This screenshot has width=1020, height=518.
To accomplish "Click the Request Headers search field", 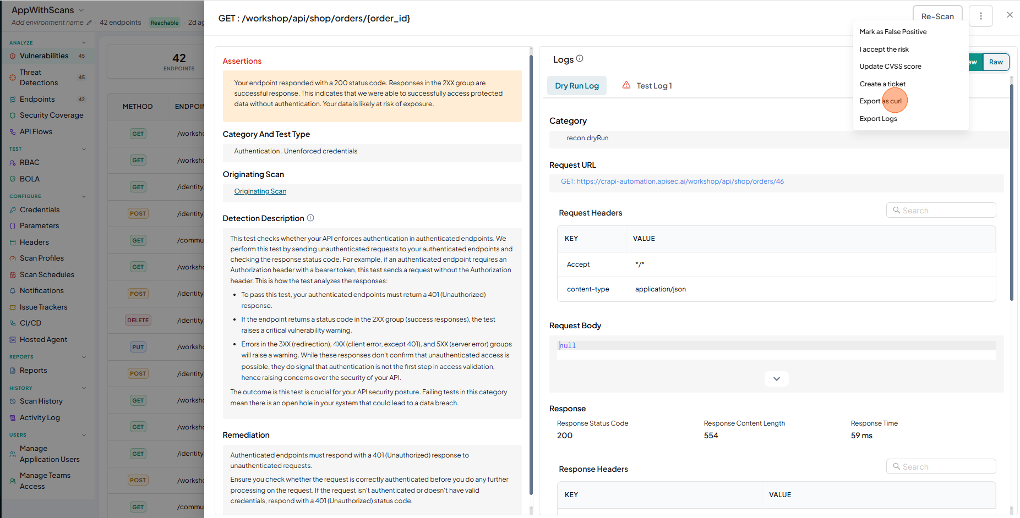I will (941, 210).
